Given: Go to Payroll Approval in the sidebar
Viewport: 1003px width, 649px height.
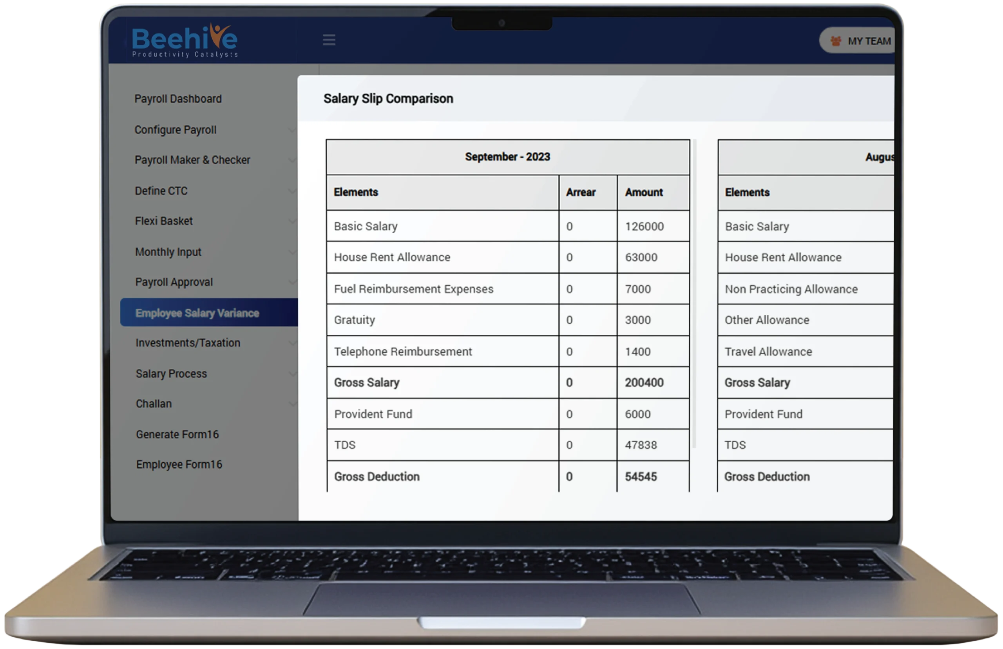Looking at the screenshot, I should pos(174,282).
